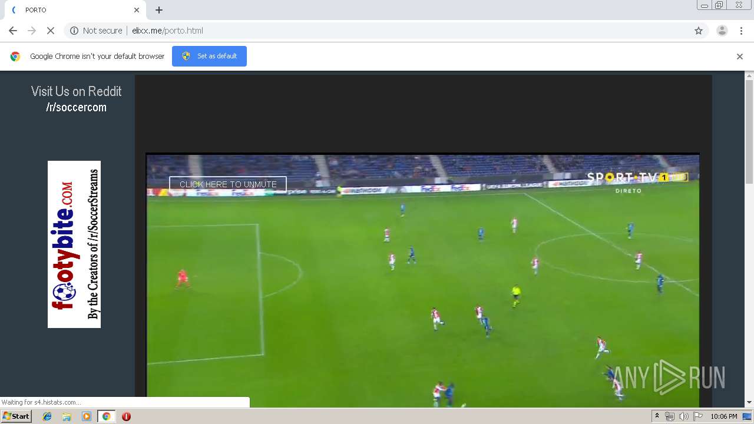Restore down the Chrome window
Image resolution: width=754 pixels, height=424 pixels.
(719, 5)
